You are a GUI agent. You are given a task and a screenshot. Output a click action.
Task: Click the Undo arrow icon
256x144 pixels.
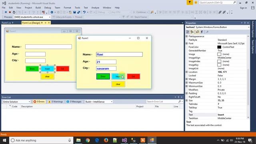tap(84, 12)
